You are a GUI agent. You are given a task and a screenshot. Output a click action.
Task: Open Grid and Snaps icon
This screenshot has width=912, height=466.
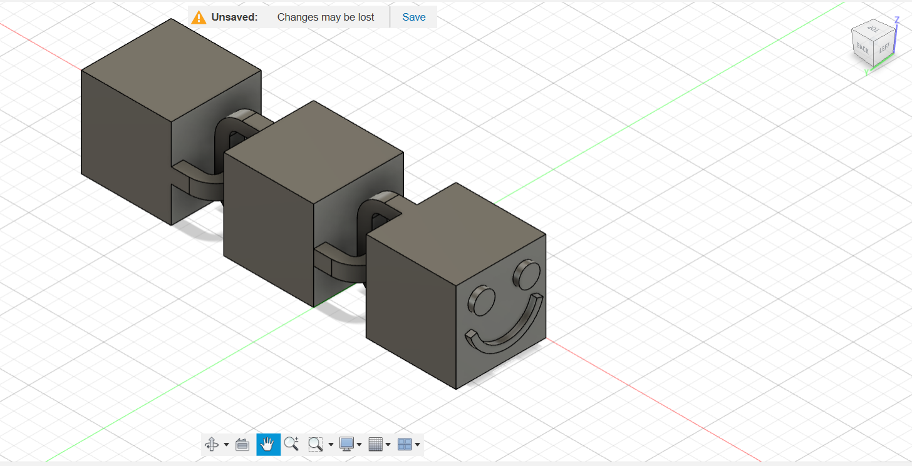tap(375, 445)
